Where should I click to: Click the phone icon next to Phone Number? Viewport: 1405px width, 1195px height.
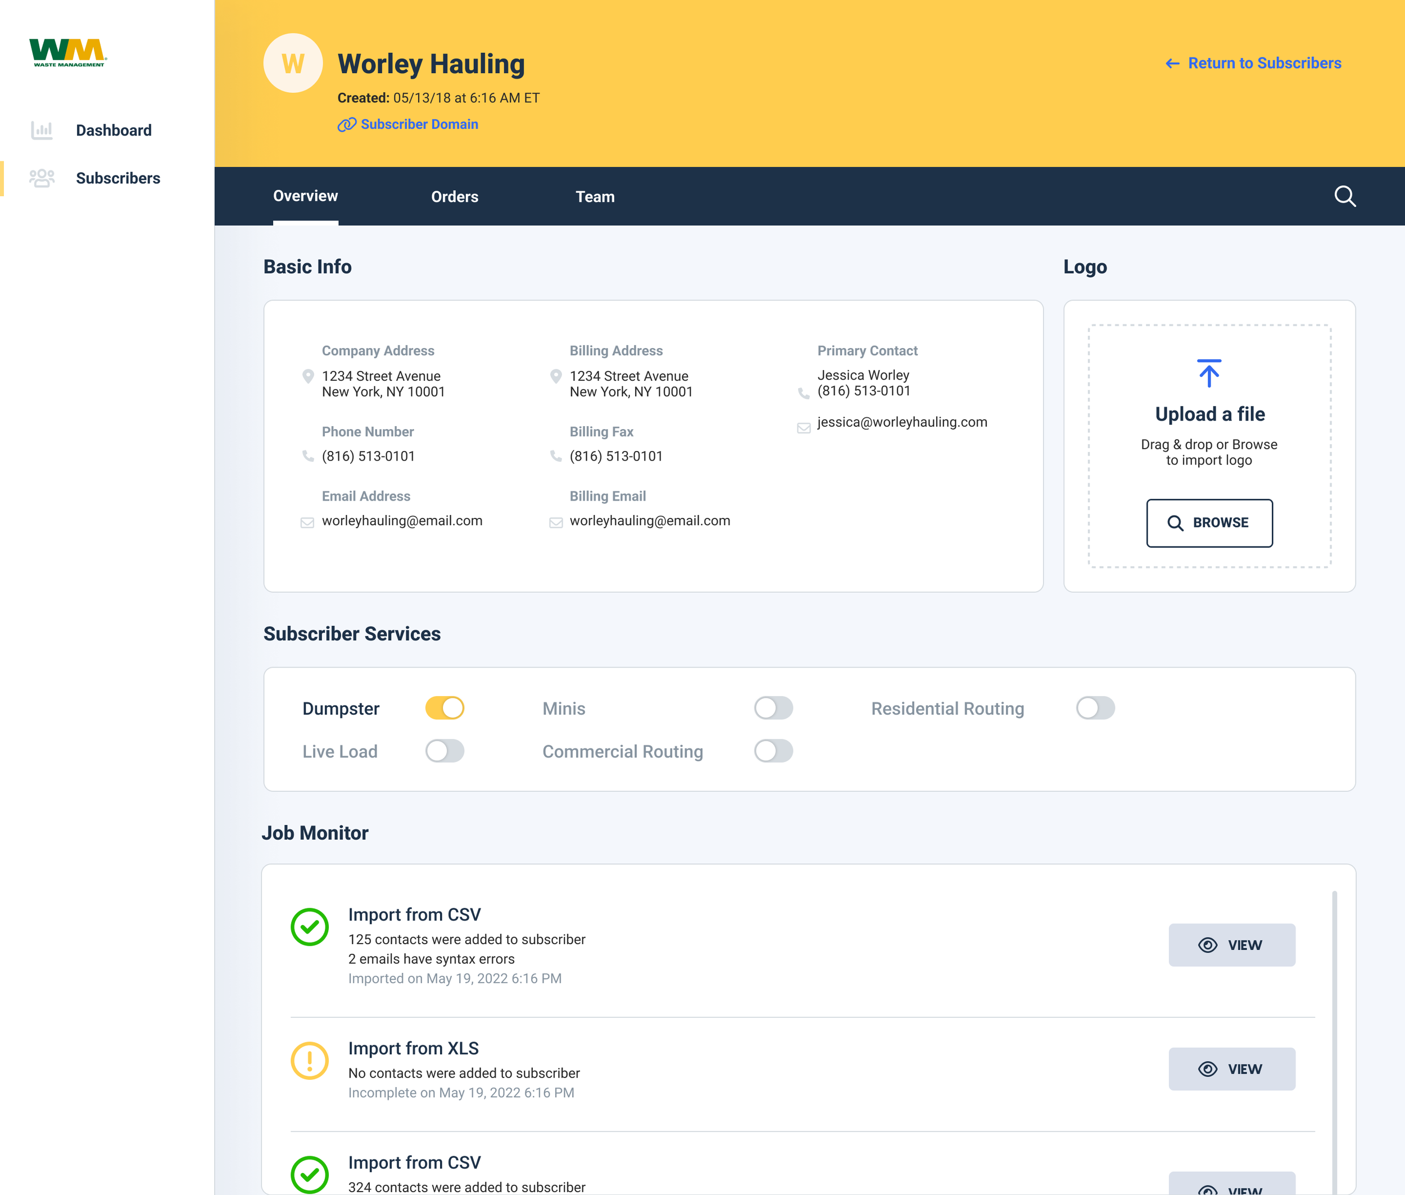(308, 457)
